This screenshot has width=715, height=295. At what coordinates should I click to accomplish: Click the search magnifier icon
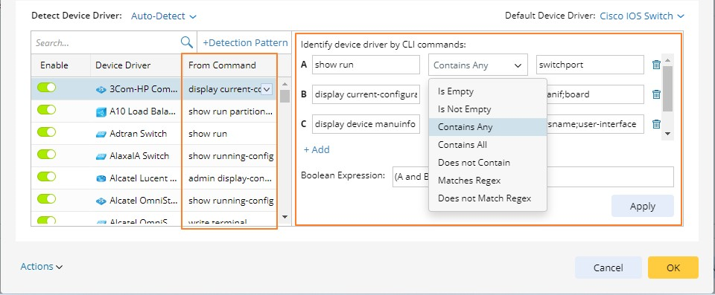click(186, 42)
